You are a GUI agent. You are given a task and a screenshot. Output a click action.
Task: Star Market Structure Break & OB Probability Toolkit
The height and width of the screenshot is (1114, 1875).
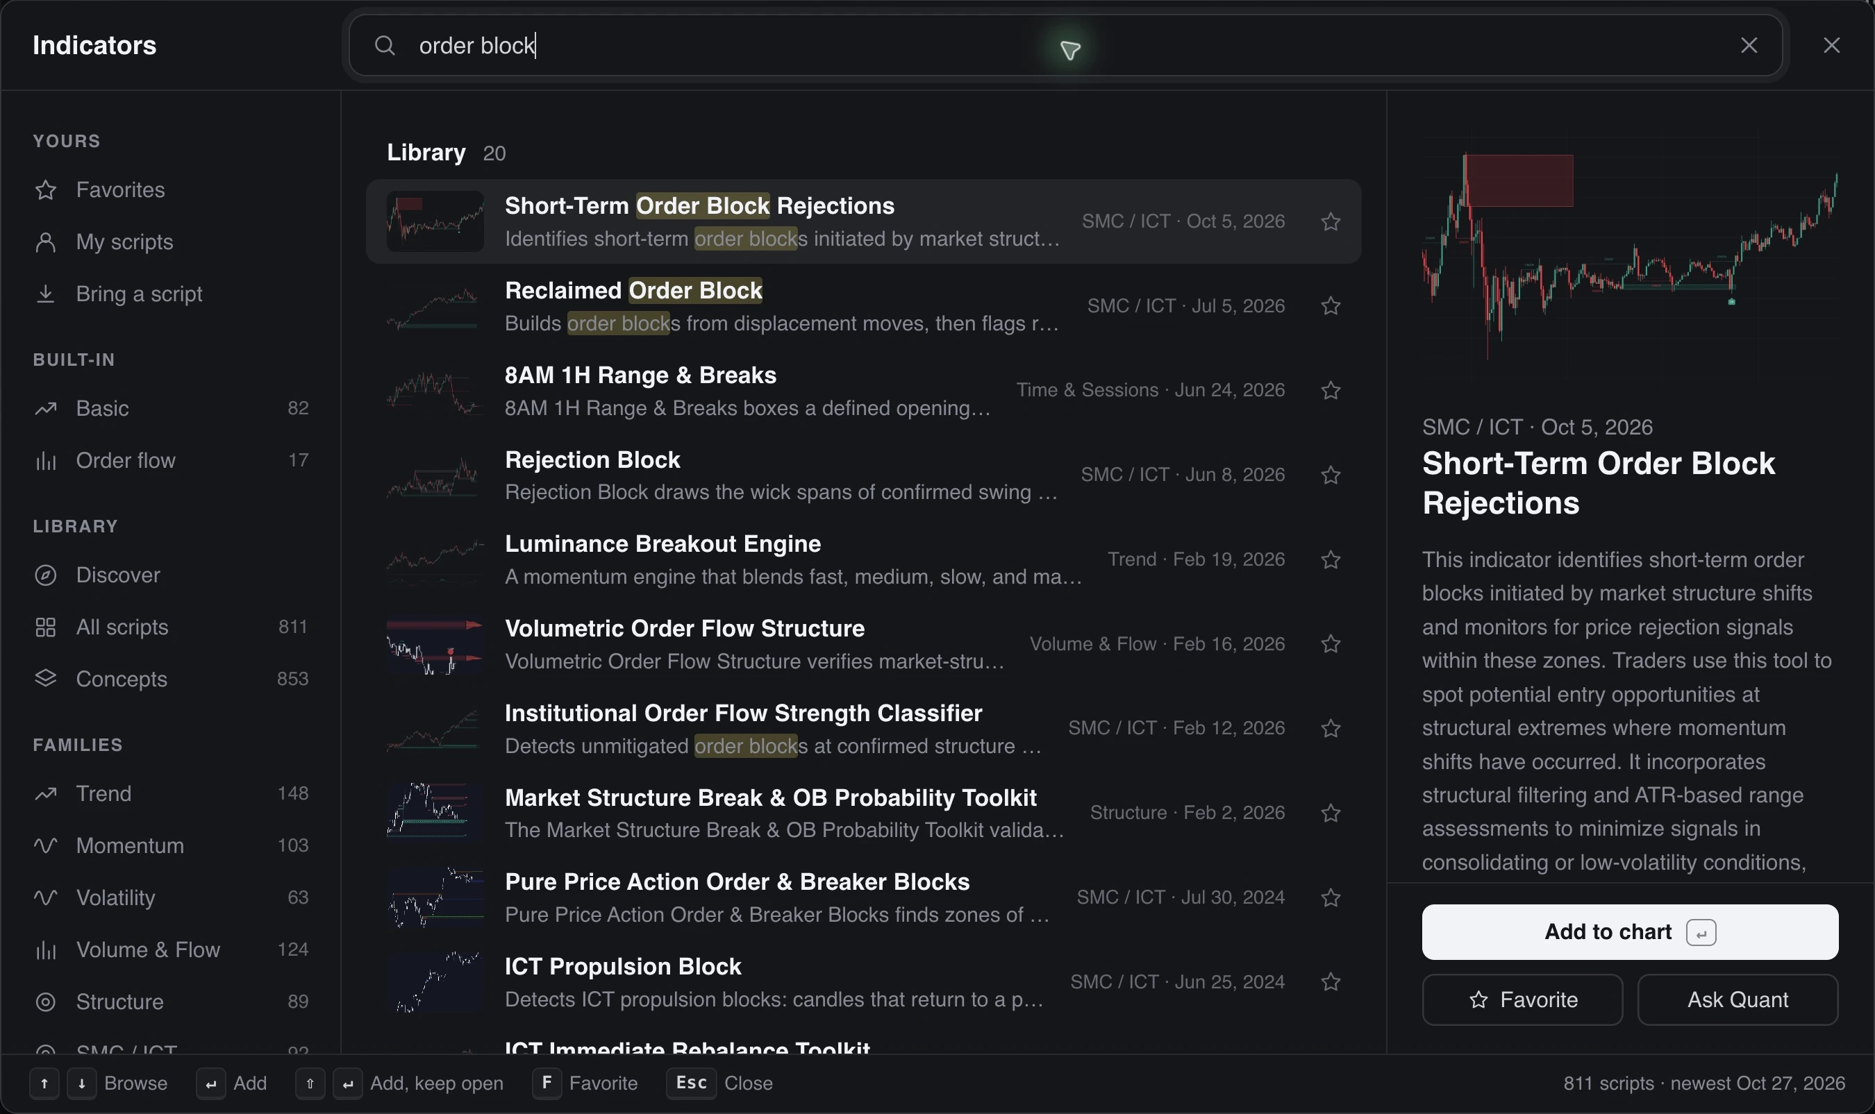(x=1331, y=813)
